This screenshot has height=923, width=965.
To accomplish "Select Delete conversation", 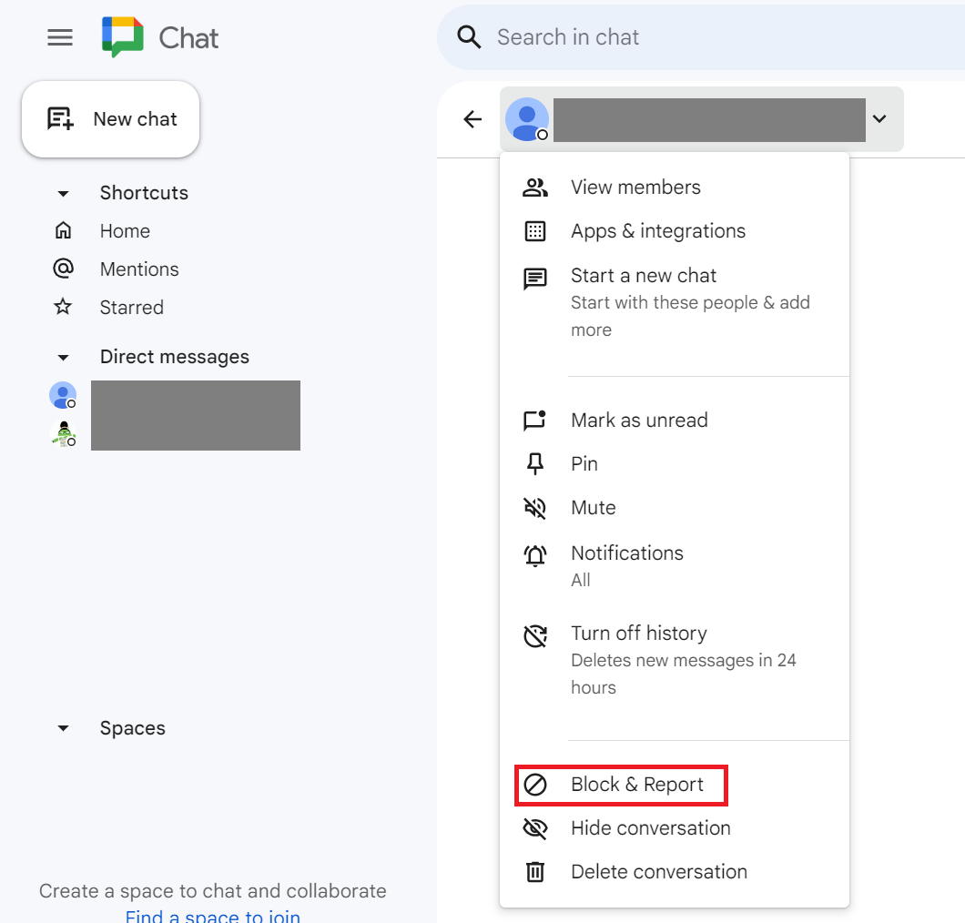I will [675, 872].
